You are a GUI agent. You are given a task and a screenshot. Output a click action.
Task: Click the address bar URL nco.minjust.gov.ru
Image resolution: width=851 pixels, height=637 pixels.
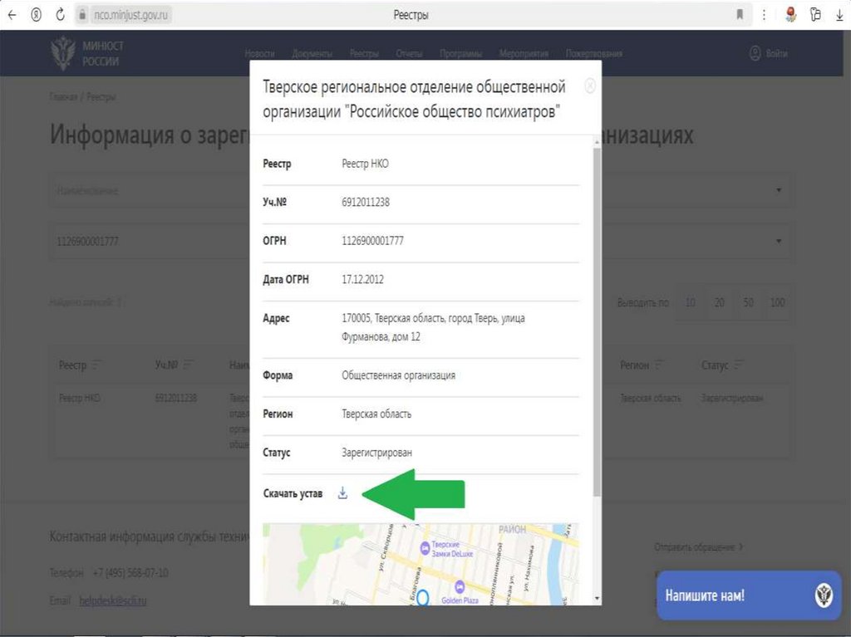click(x=130, y=15)
